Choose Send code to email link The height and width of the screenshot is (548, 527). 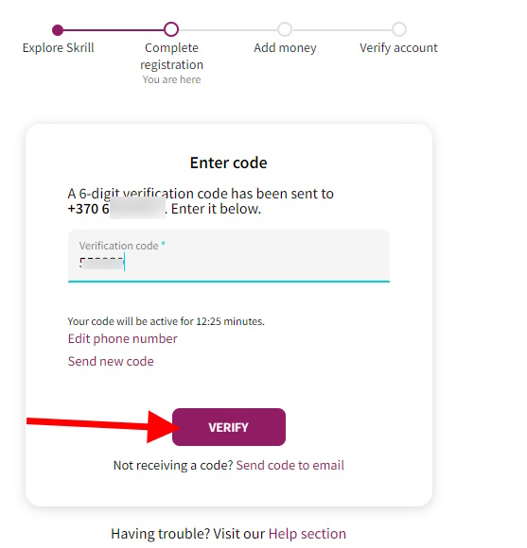[290, 466]
